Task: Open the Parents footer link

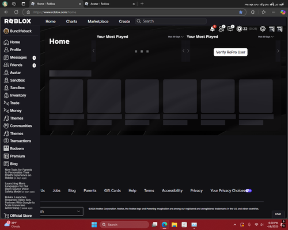Action: (90, 191)
